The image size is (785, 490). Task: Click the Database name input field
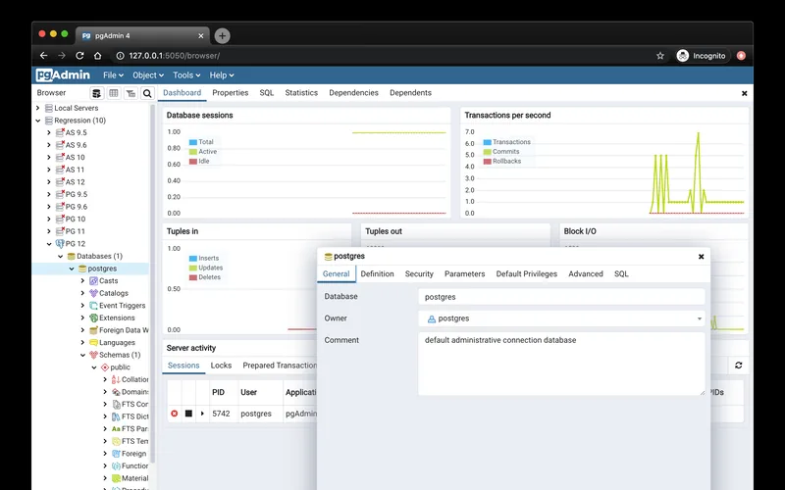(x=561, y=297)
